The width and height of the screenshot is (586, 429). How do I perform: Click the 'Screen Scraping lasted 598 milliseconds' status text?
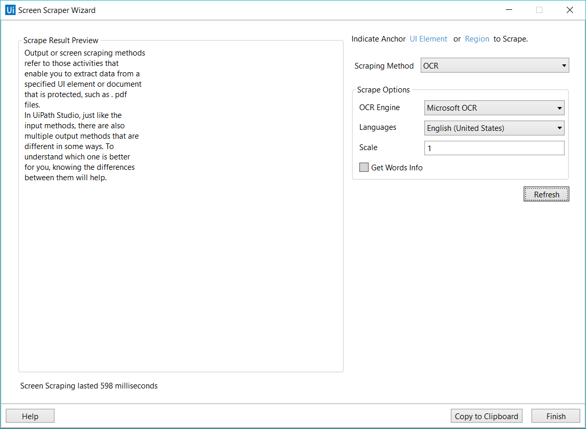(89, 386)
